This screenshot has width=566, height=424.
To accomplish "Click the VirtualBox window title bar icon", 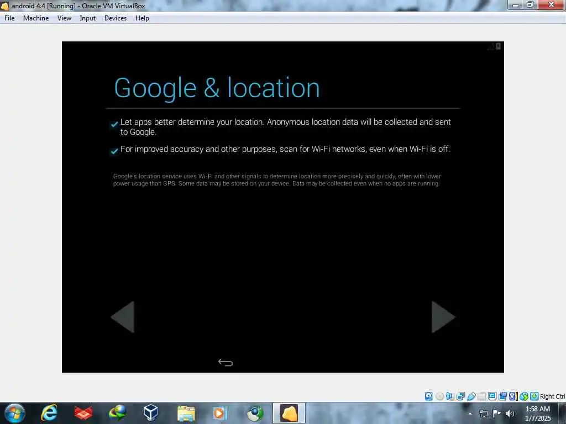I will pos(4,6).
